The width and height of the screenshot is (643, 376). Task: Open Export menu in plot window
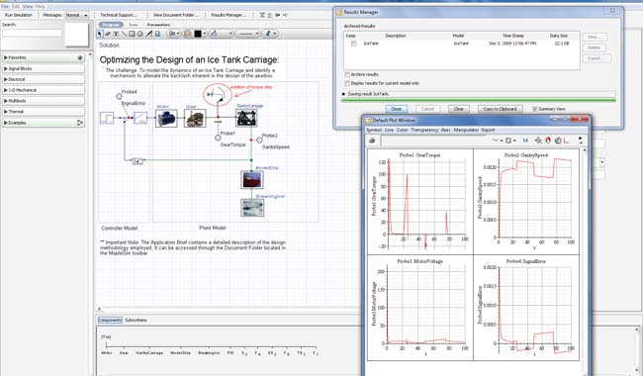(x=488, y=130)
